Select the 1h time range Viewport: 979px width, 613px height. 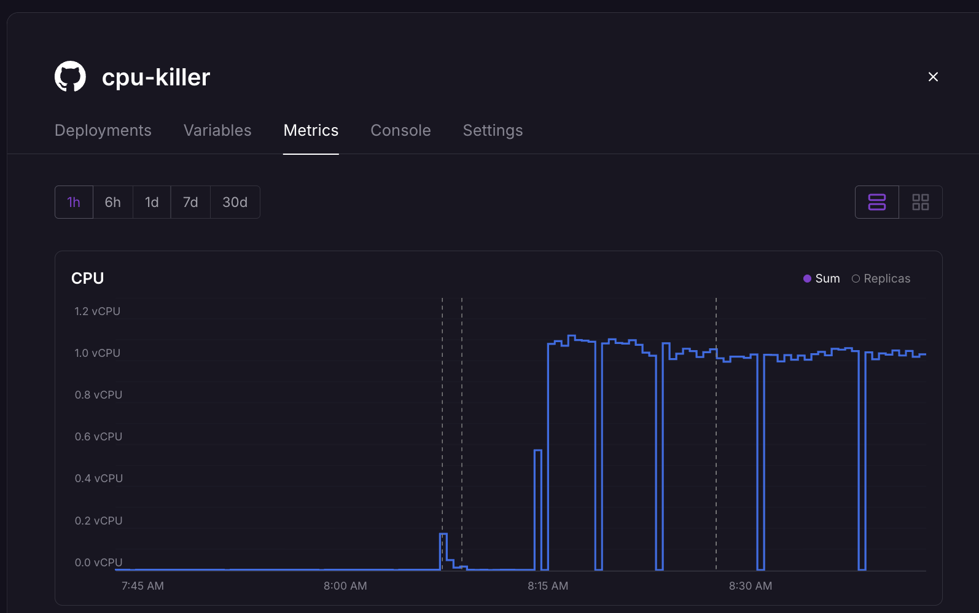tap(74, 202)
